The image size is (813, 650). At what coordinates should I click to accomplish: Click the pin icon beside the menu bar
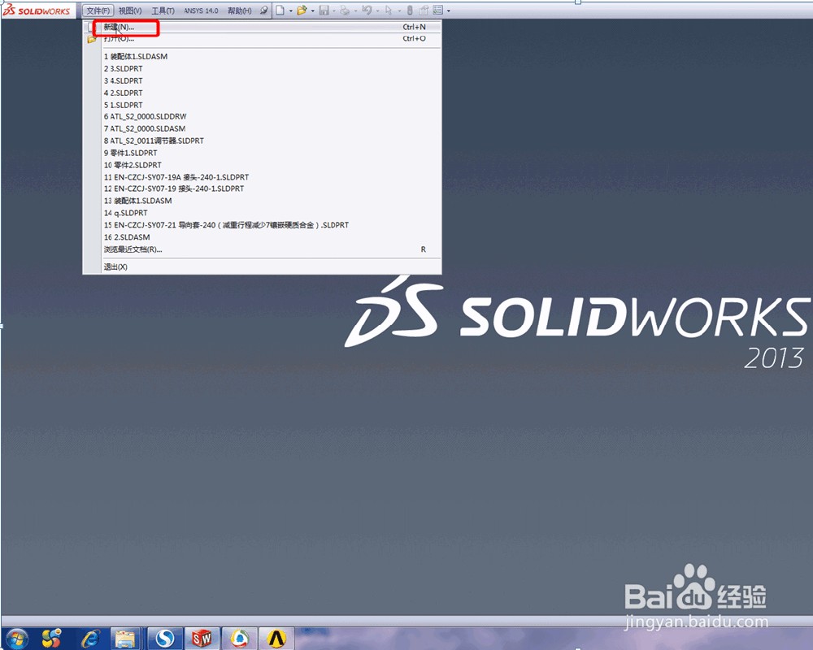[264, 11]
